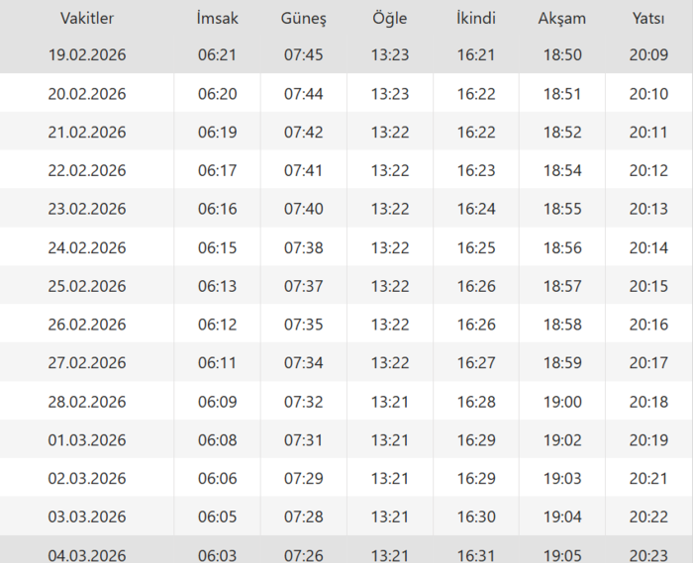Click the İmsak time 06:19
Viewport: 693px width, 563px height.
(218, 133)
